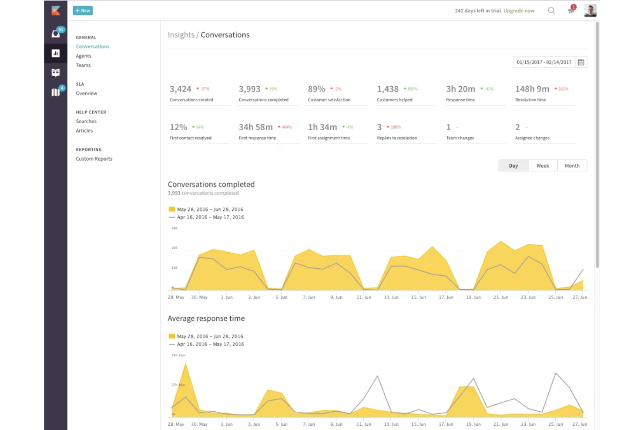
Task: Click the date range field
Action: 544,62
